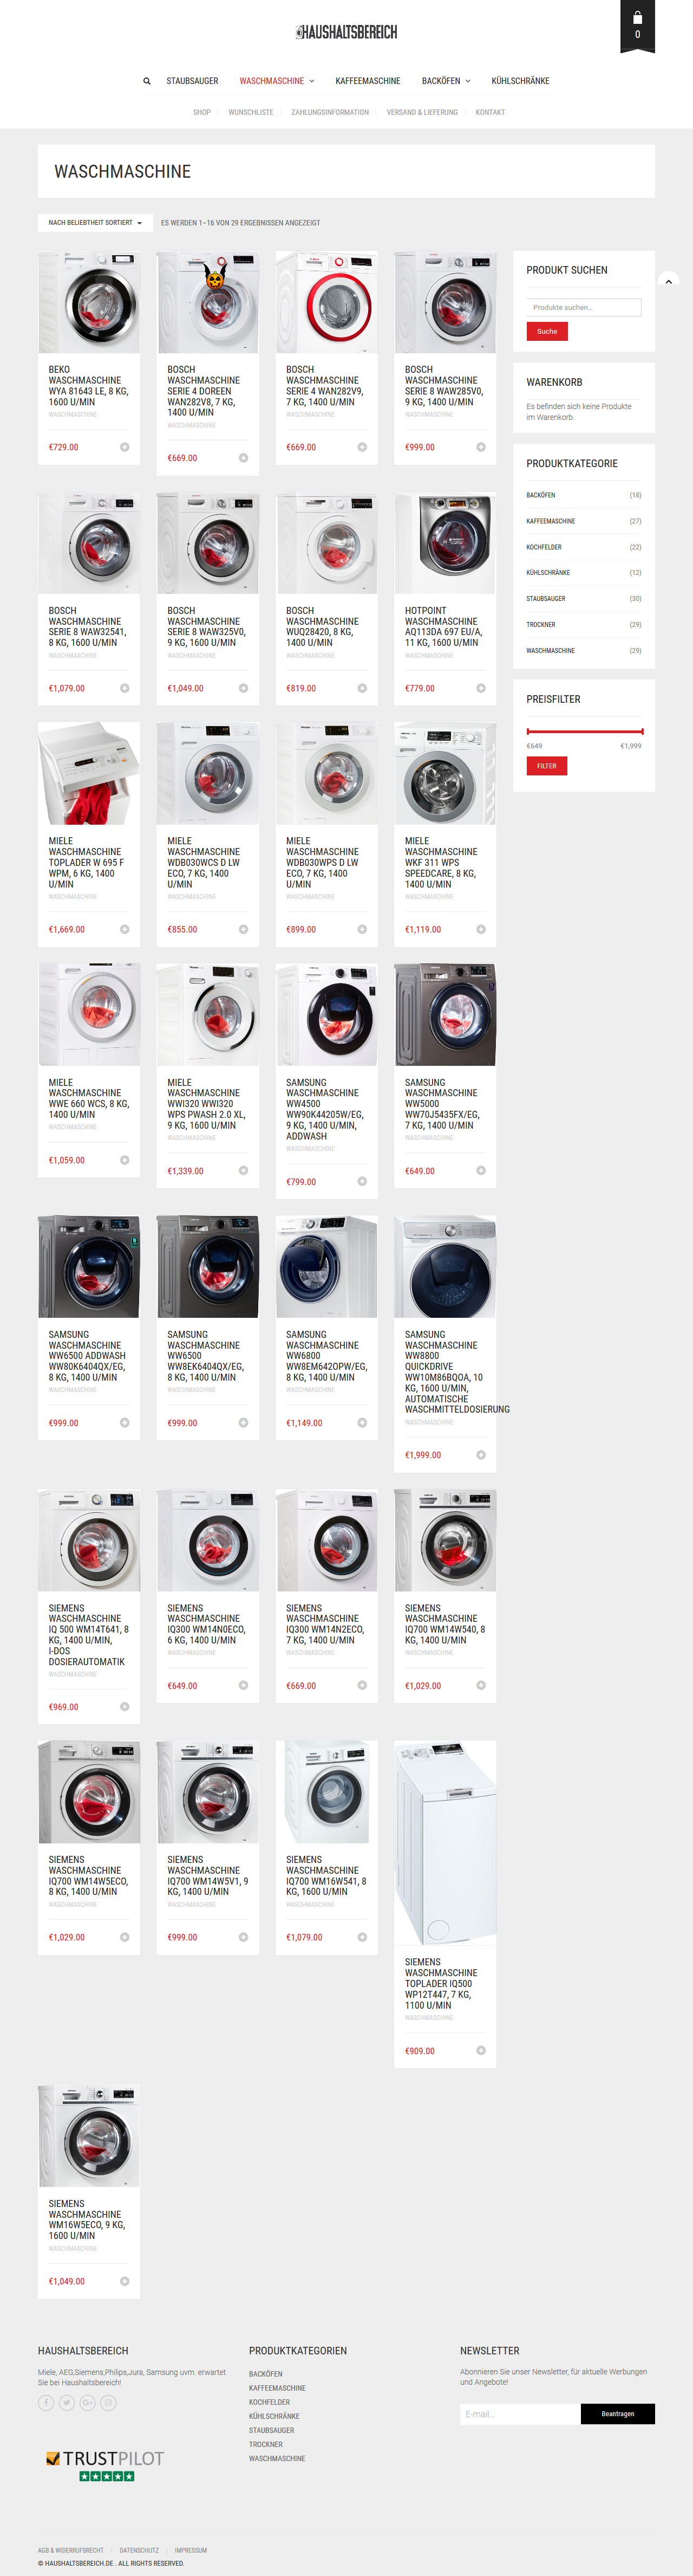Open the Wunschliste submenu link
This screenshot has width=693, height=2576.
pos(251,112)
